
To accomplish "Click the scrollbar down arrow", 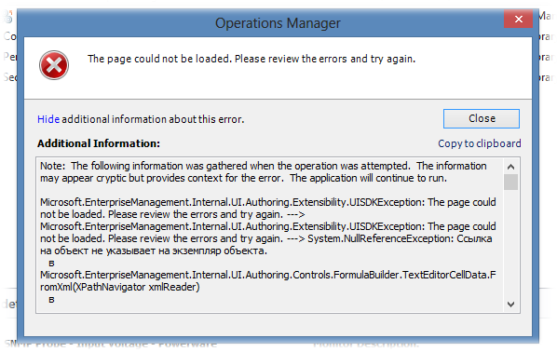I will point(510,305).
